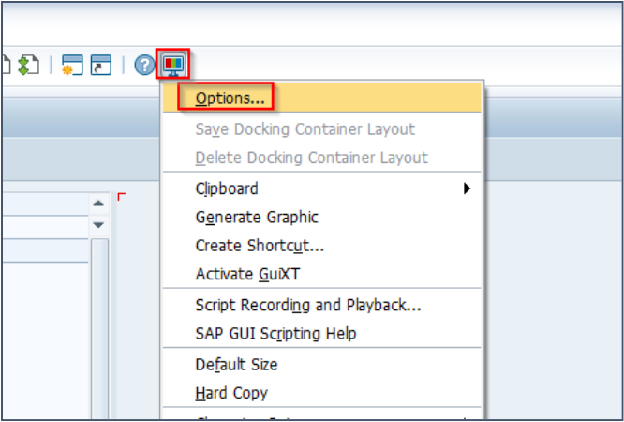Choose Generate Graphic menu entry

322,218
